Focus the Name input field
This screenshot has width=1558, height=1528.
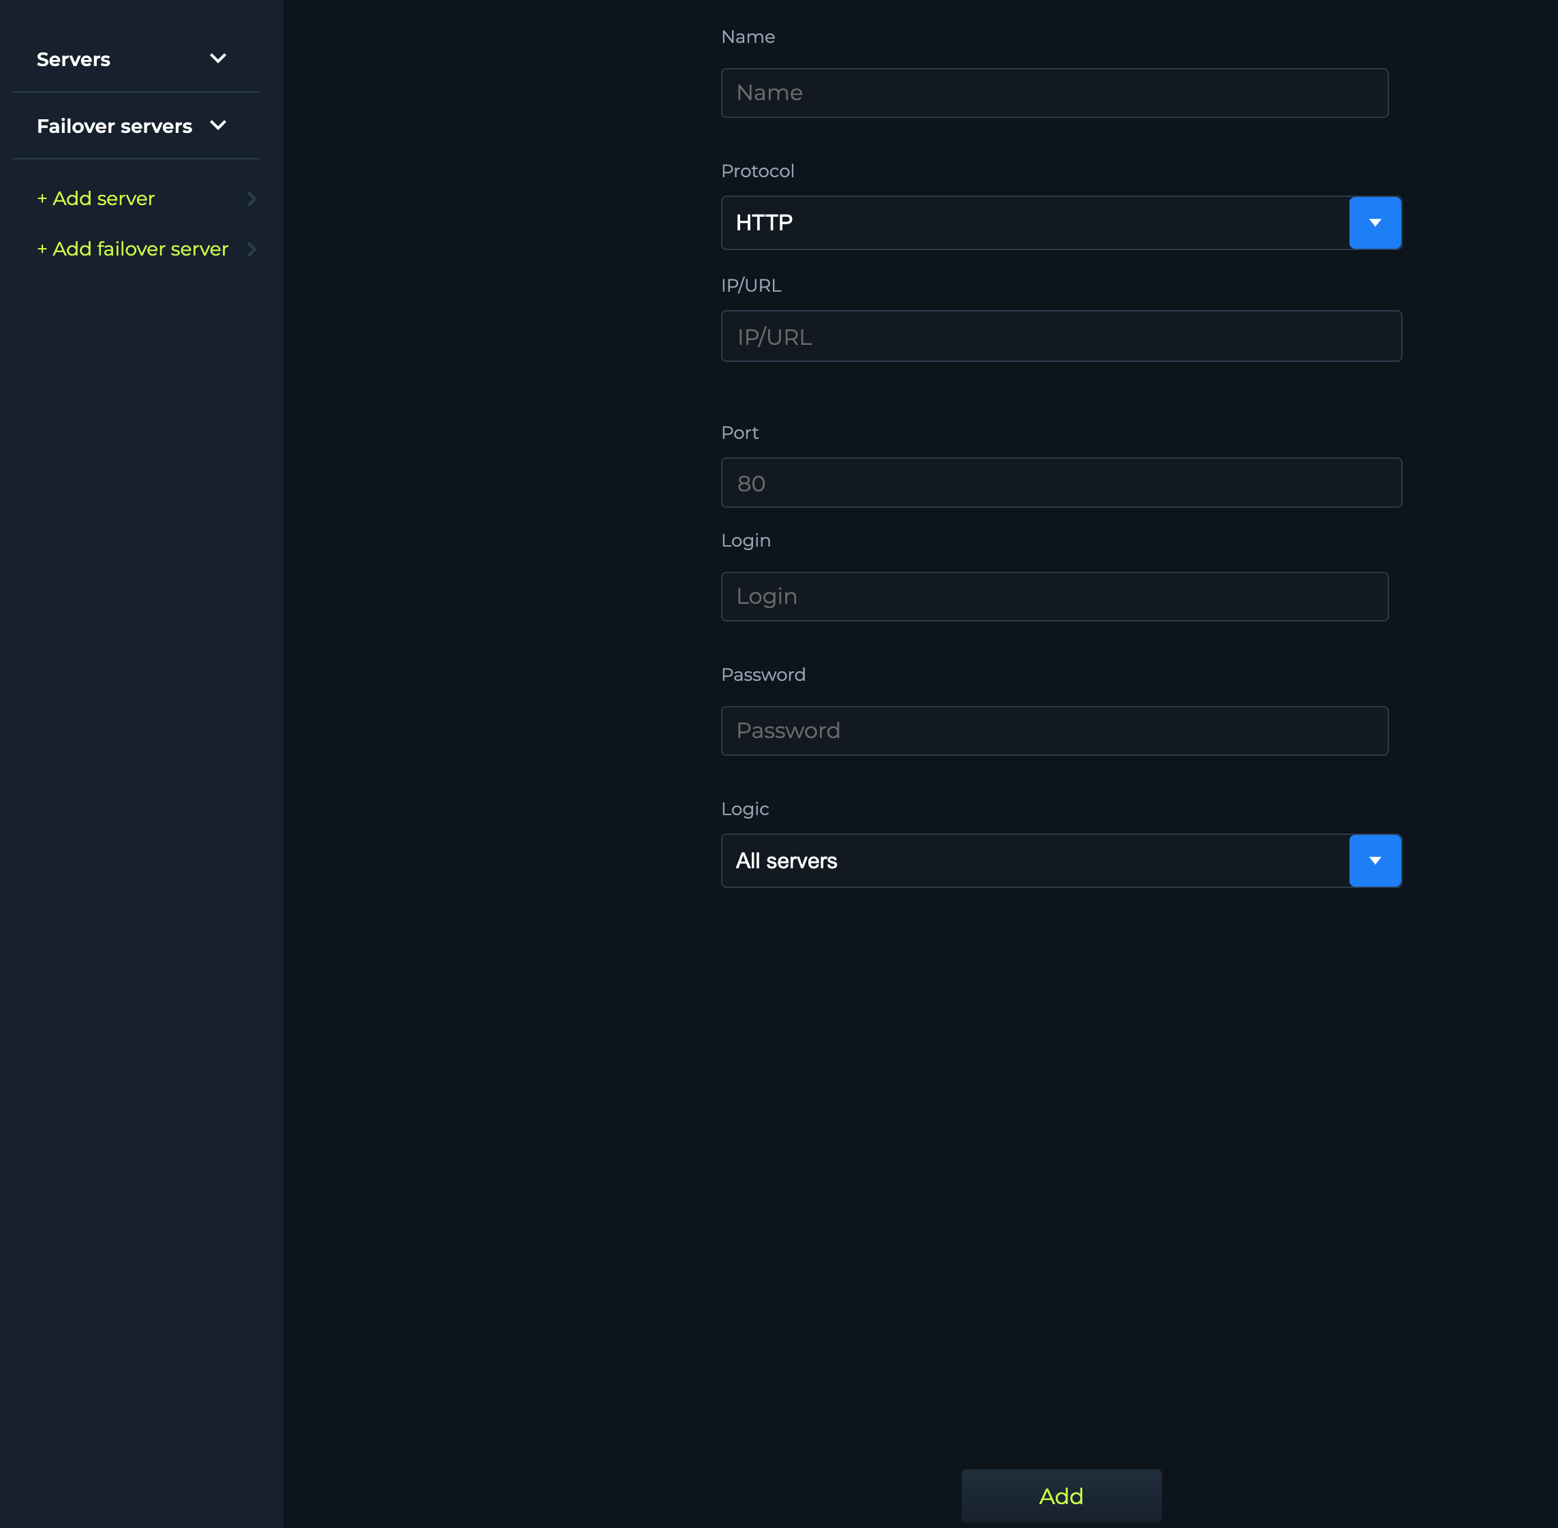(1054, 93)
